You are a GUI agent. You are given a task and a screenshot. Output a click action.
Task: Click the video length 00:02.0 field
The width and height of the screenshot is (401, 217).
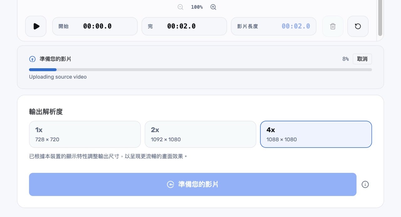coord(273,26)
